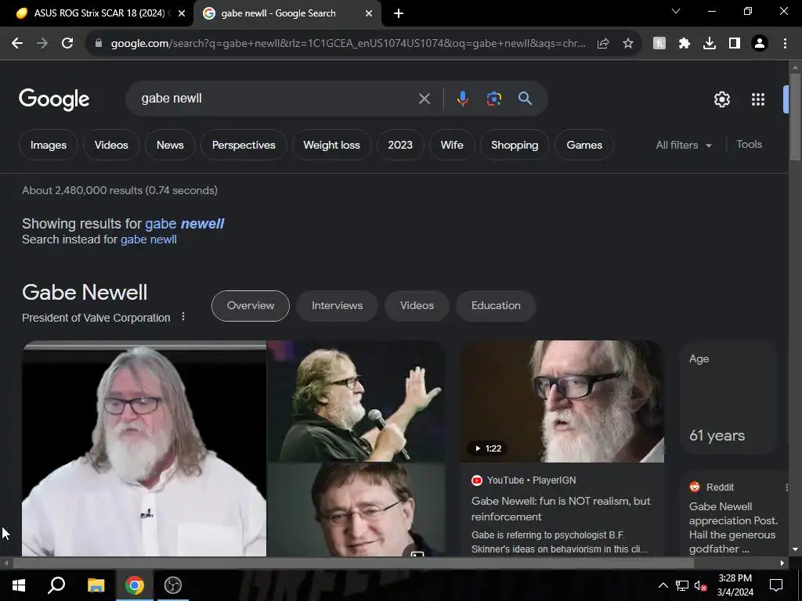802x601 pixels.
Task: Go back to the previous page
Action: 17,44
